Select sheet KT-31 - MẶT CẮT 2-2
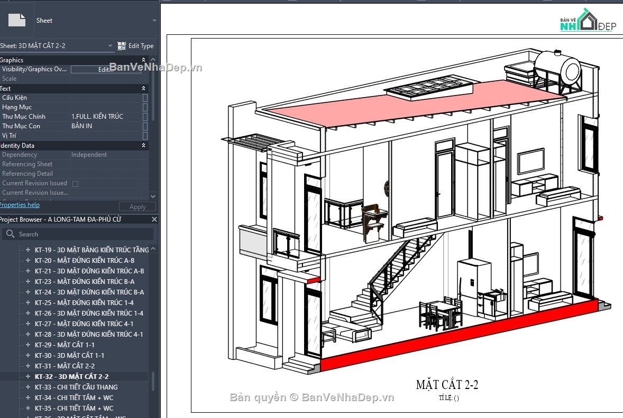Viewport: 623px width, 418px height. (65, 366)
